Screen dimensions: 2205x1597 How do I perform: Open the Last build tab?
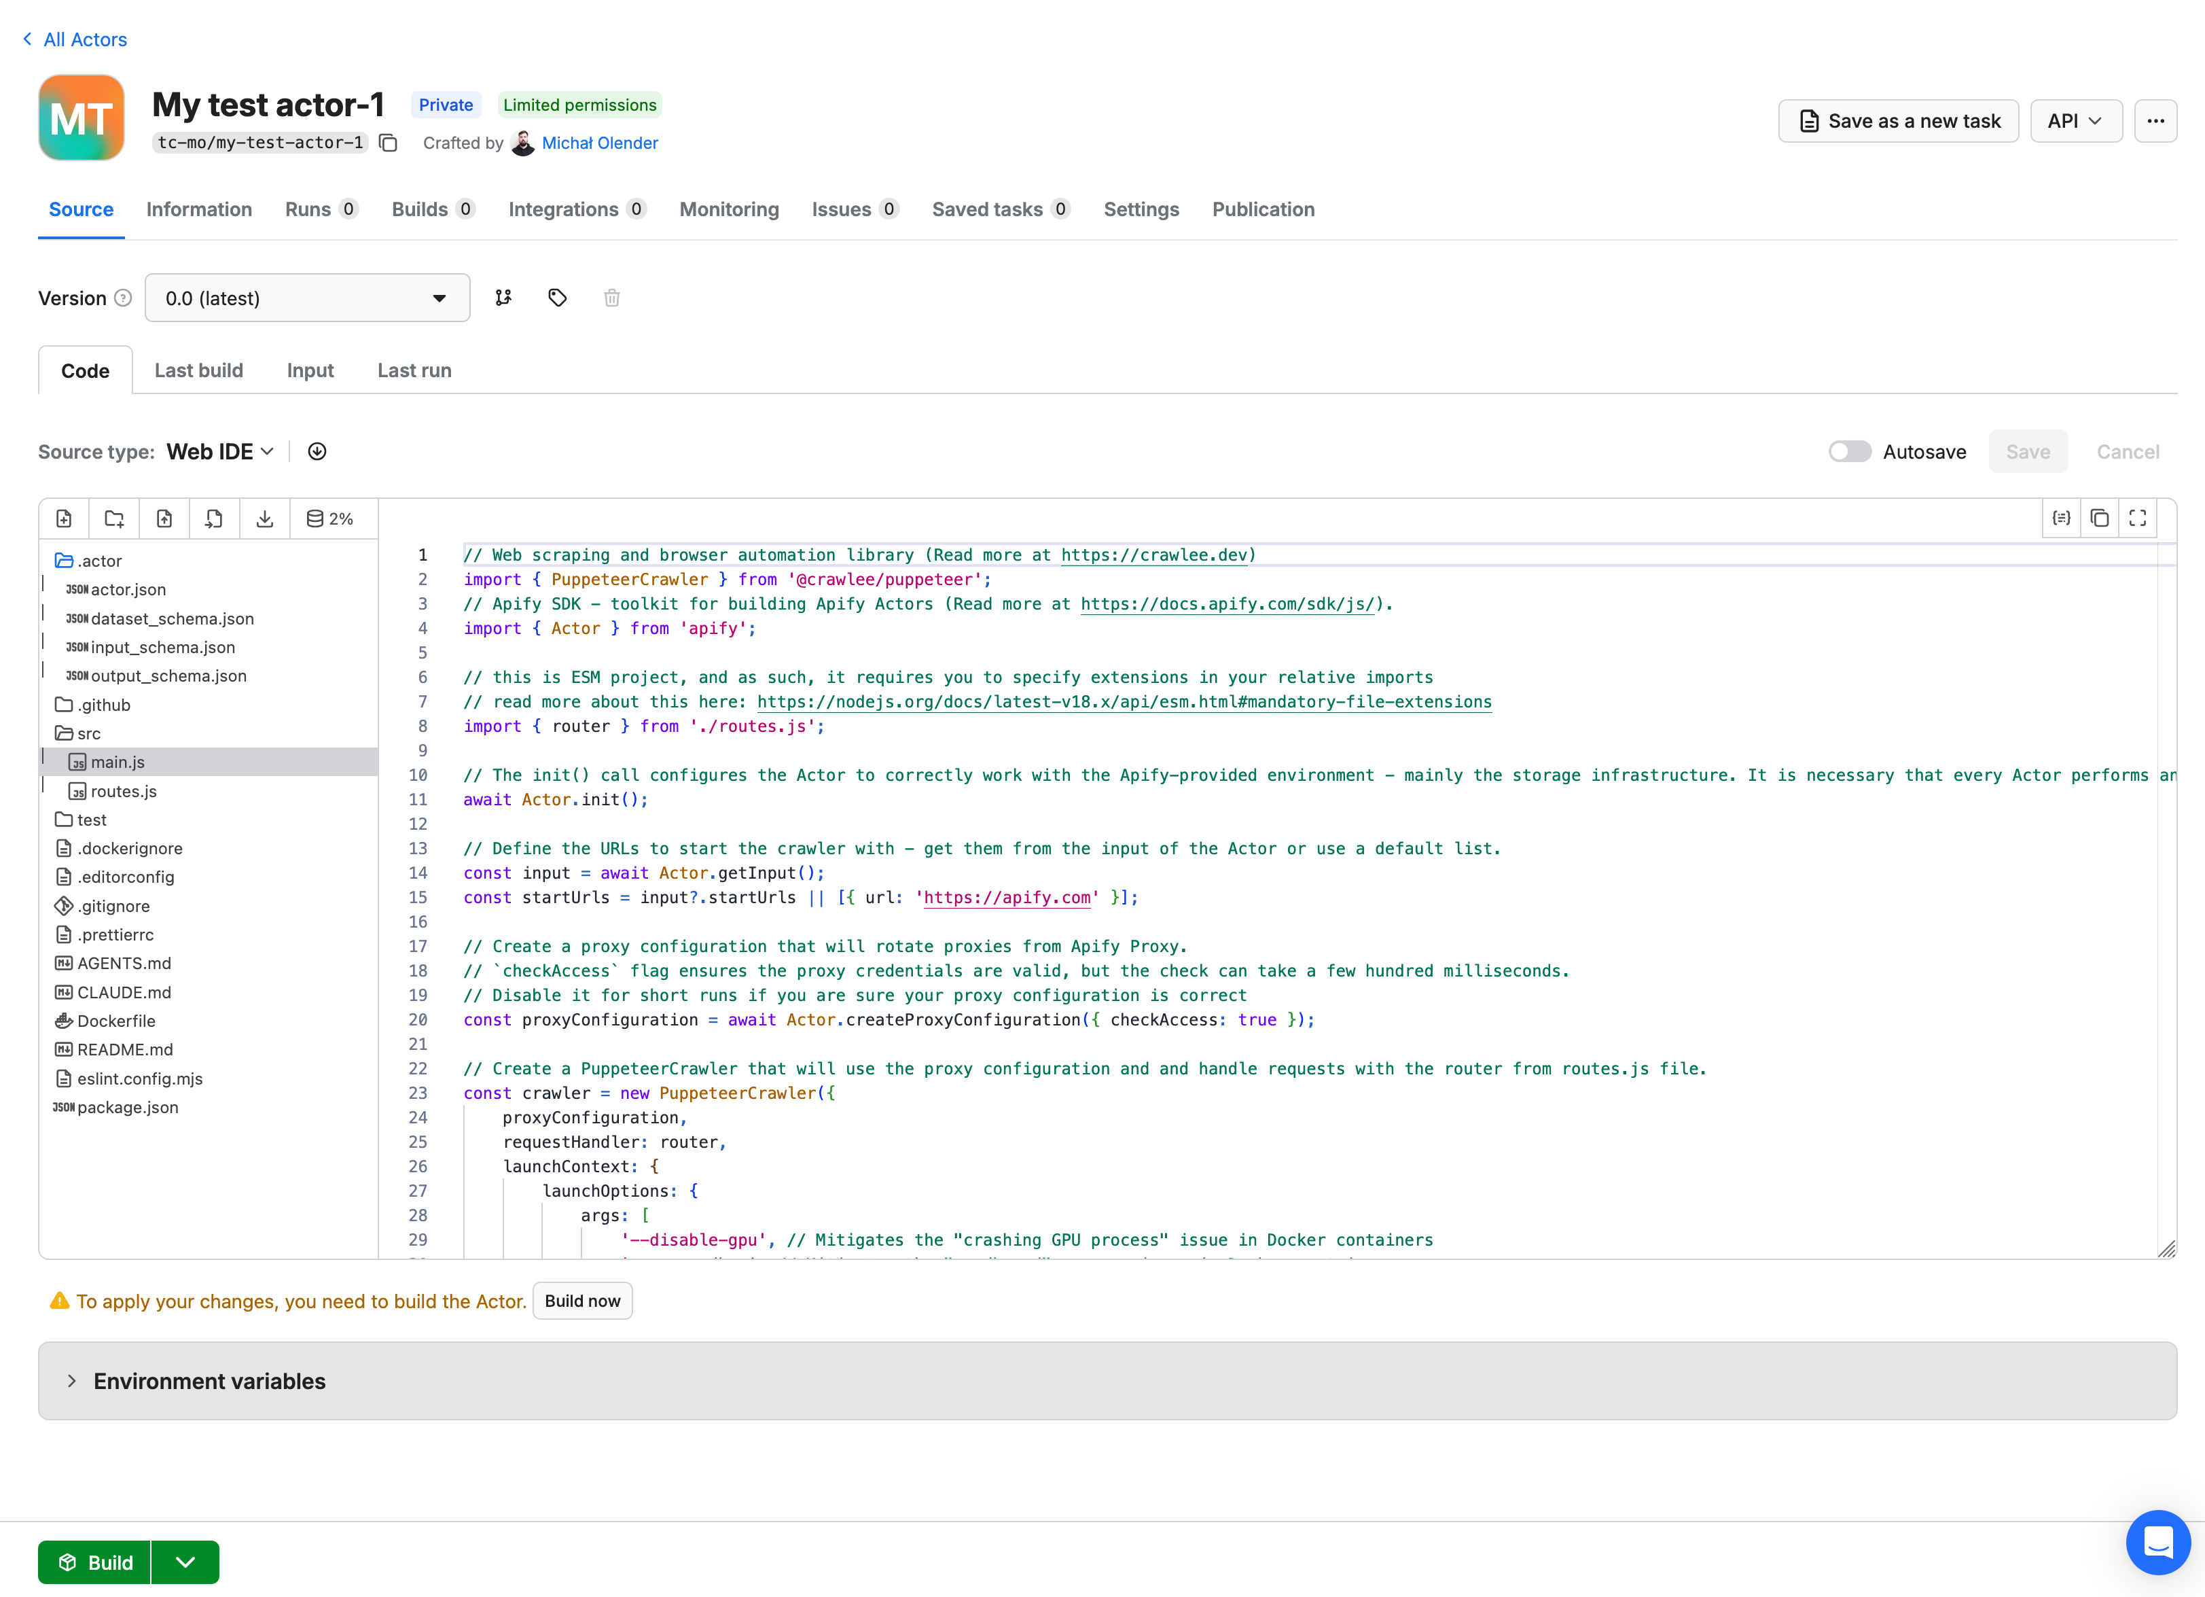tap(198, 370)
